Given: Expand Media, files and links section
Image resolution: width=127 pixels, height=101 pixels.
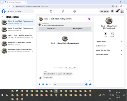Looking at the screenshot, I should [109, 50].
